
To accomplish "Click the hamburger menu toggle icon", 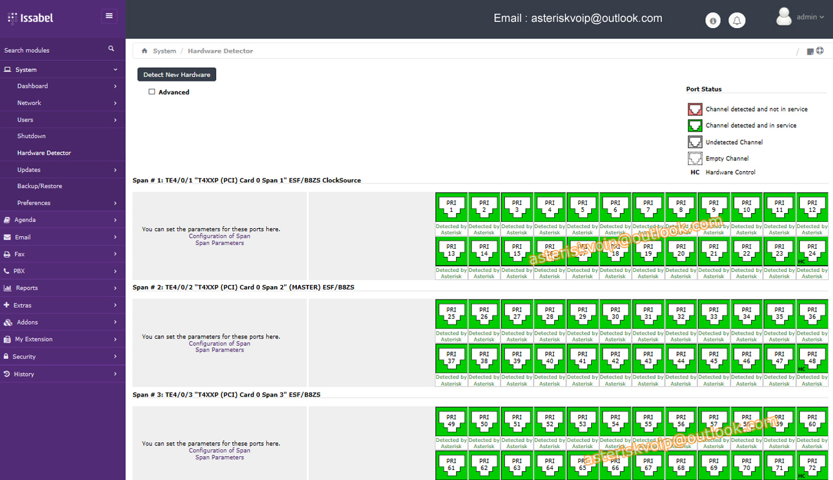I will [109, 16].
